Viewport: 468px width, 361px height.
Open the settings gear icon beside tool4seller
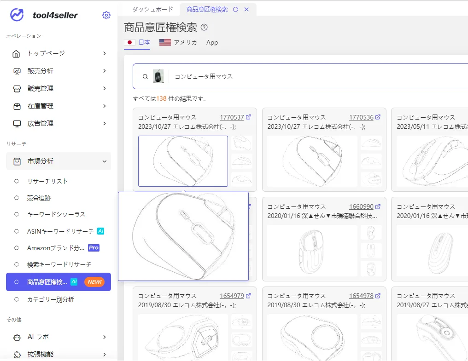106,15
